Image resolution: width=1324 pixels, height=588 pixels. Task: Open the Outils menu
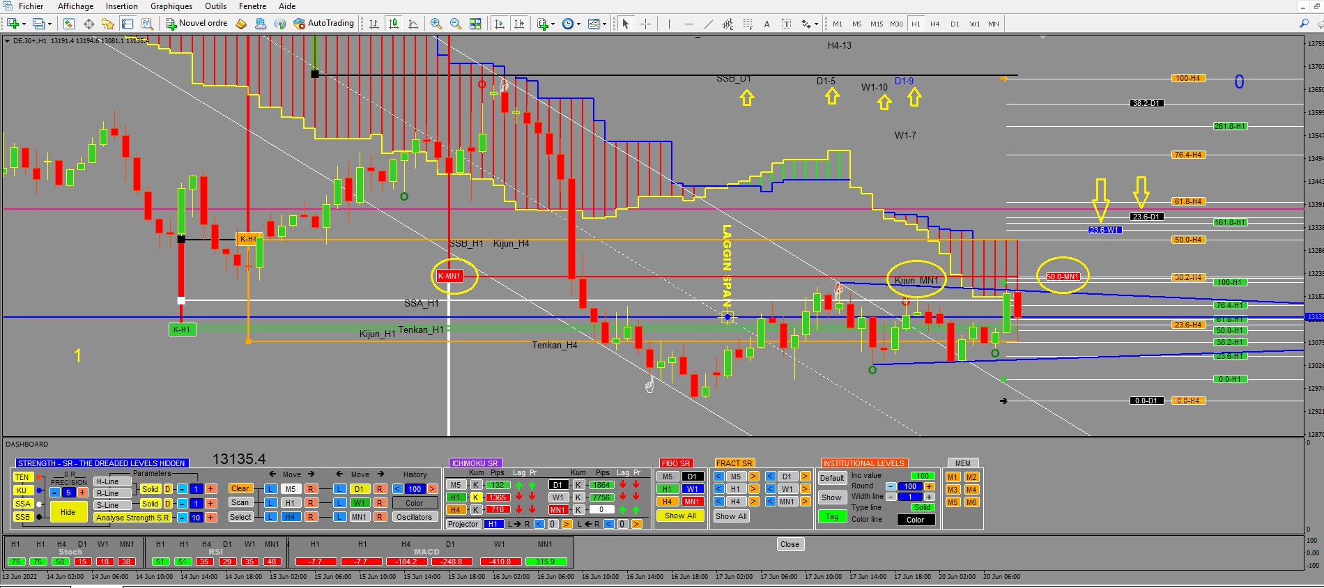[215, 6]
